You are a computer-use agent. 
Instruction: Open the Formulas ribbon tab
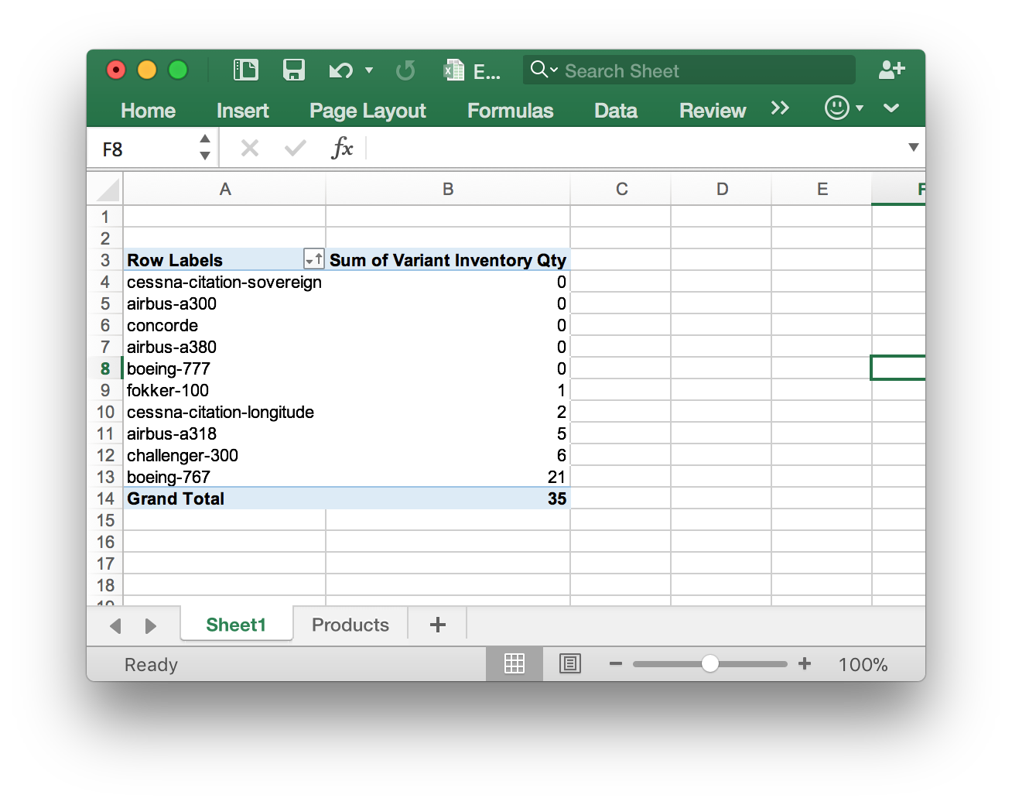pyautogui.click(x=510, y=111)
